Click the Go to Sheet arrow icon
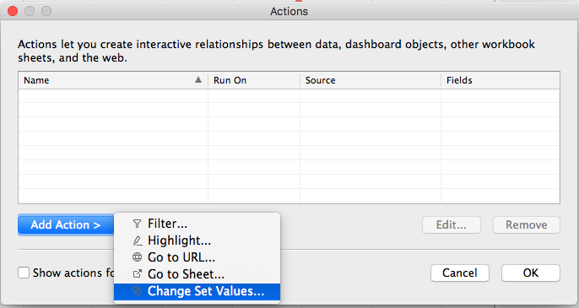The image size is (579, 308). tap(137, 274)
